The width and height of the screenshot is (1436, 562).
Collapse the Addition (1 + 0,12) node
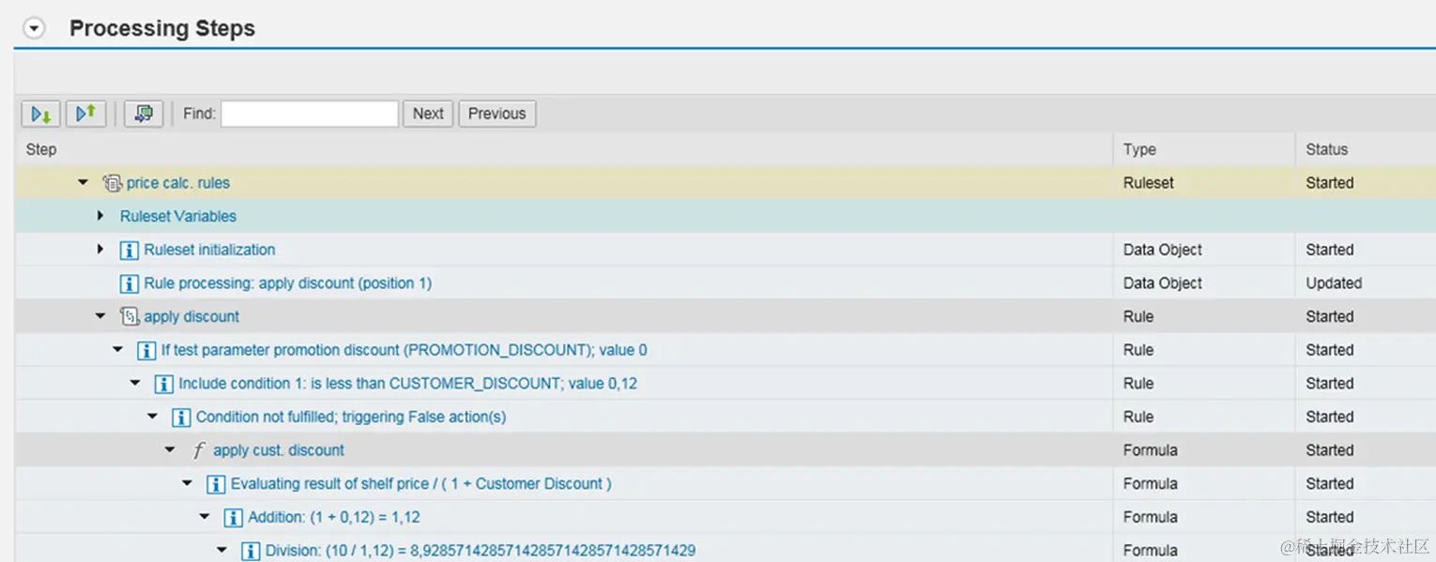[205, 516]
